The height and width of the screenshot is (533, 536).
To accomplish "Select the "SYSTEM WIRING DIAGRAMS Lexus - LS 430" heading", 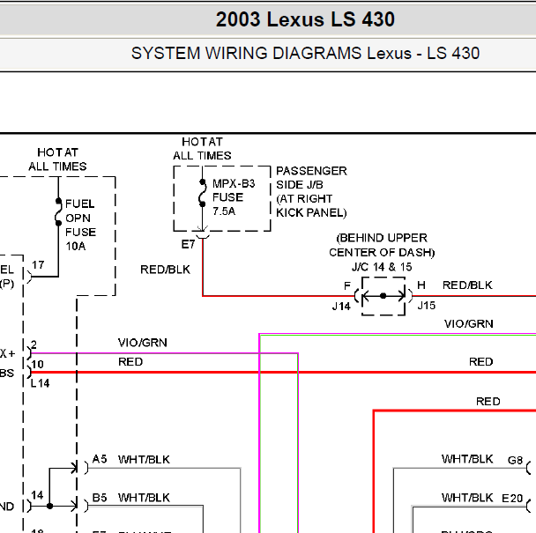I will [x=305, y=53].
